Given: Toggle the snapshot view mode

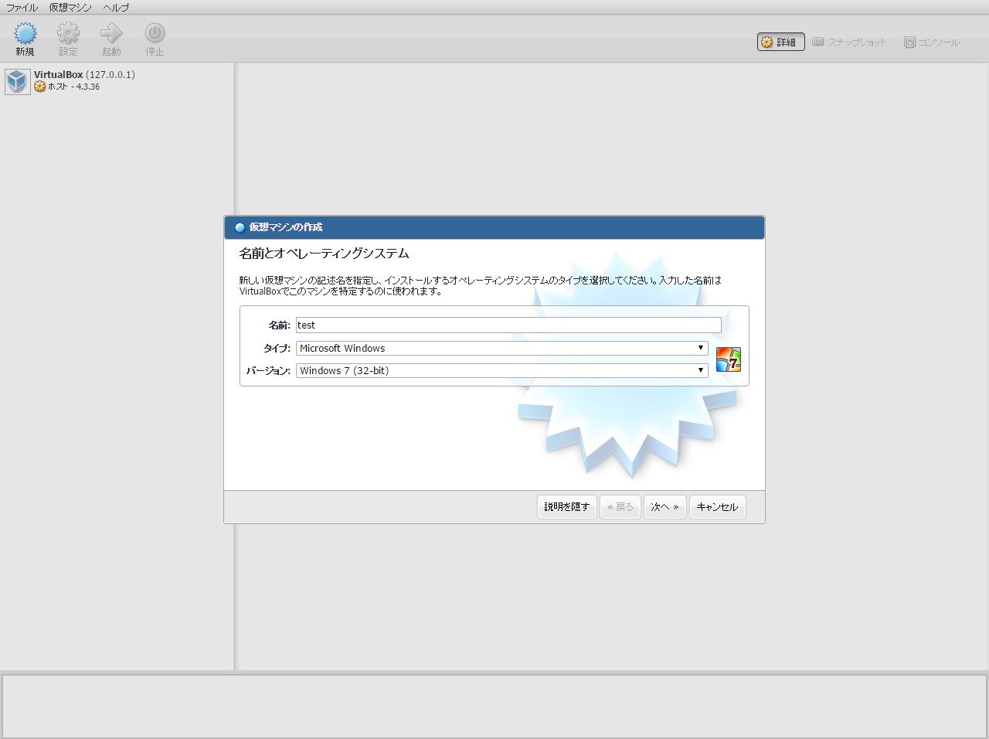Looking at the screenshot, I should (849, 42).
